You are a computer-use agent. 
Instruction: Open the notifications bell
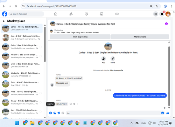[162, 14]
